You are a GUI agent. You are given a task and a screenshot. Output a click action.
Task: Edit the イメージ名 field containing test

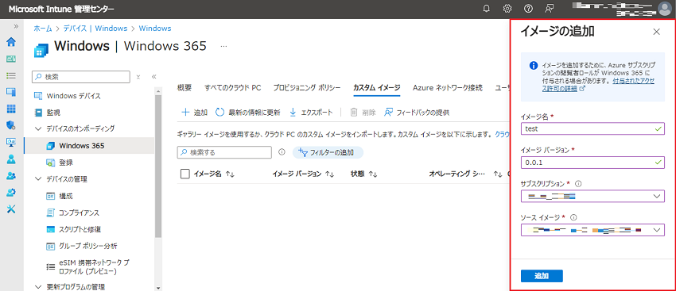(x=592, y=128)
